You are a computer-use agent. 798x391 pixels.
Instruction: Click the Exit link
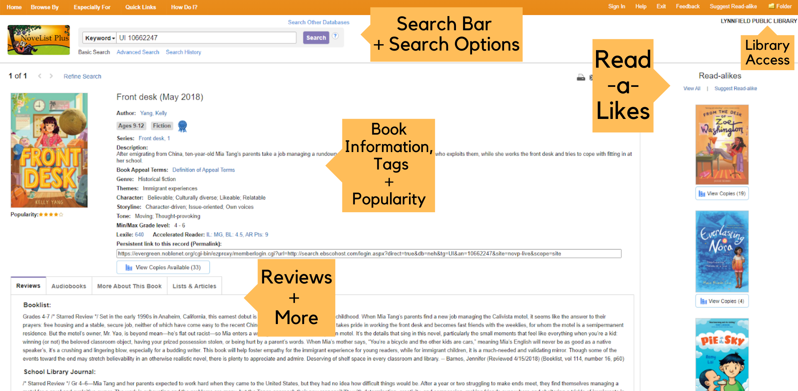point(661,6)
